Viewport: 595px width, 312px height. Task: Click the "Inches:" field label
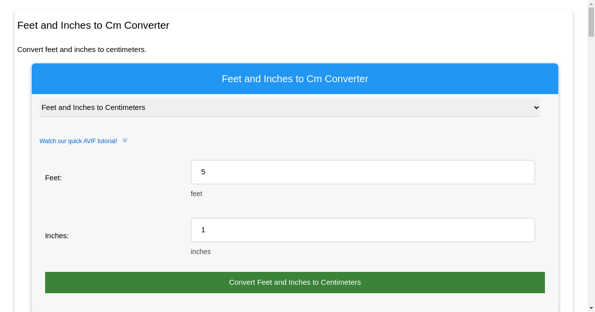tap(57, 236)
